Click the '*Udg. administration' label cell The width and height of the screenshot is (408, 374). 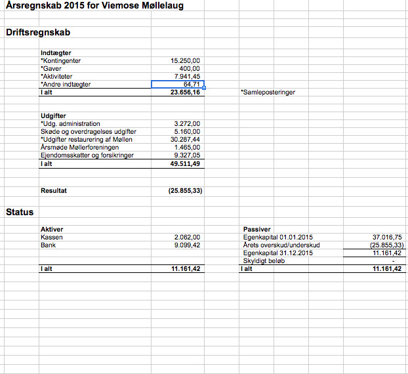pyautogui.click(x=70, y=123)
